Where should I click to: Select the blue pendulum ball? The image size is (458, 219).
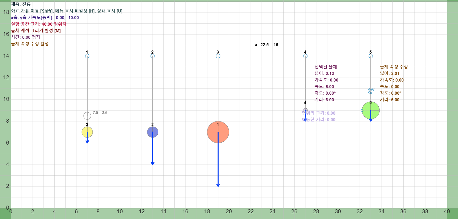click(x=153, y=132)
